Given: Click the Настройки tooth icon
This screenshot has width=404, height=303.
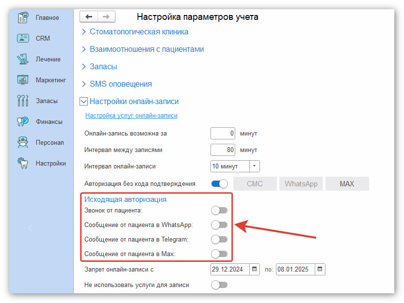Looking at the screenshot, I should (23, 163).
